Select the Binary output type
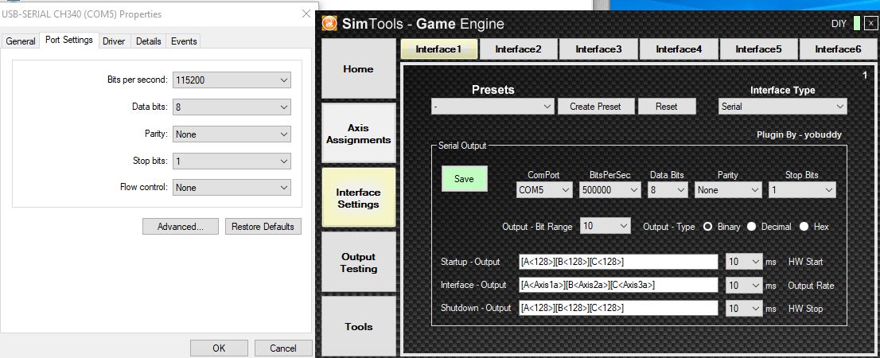880x358 pixels. coord(707,227)
